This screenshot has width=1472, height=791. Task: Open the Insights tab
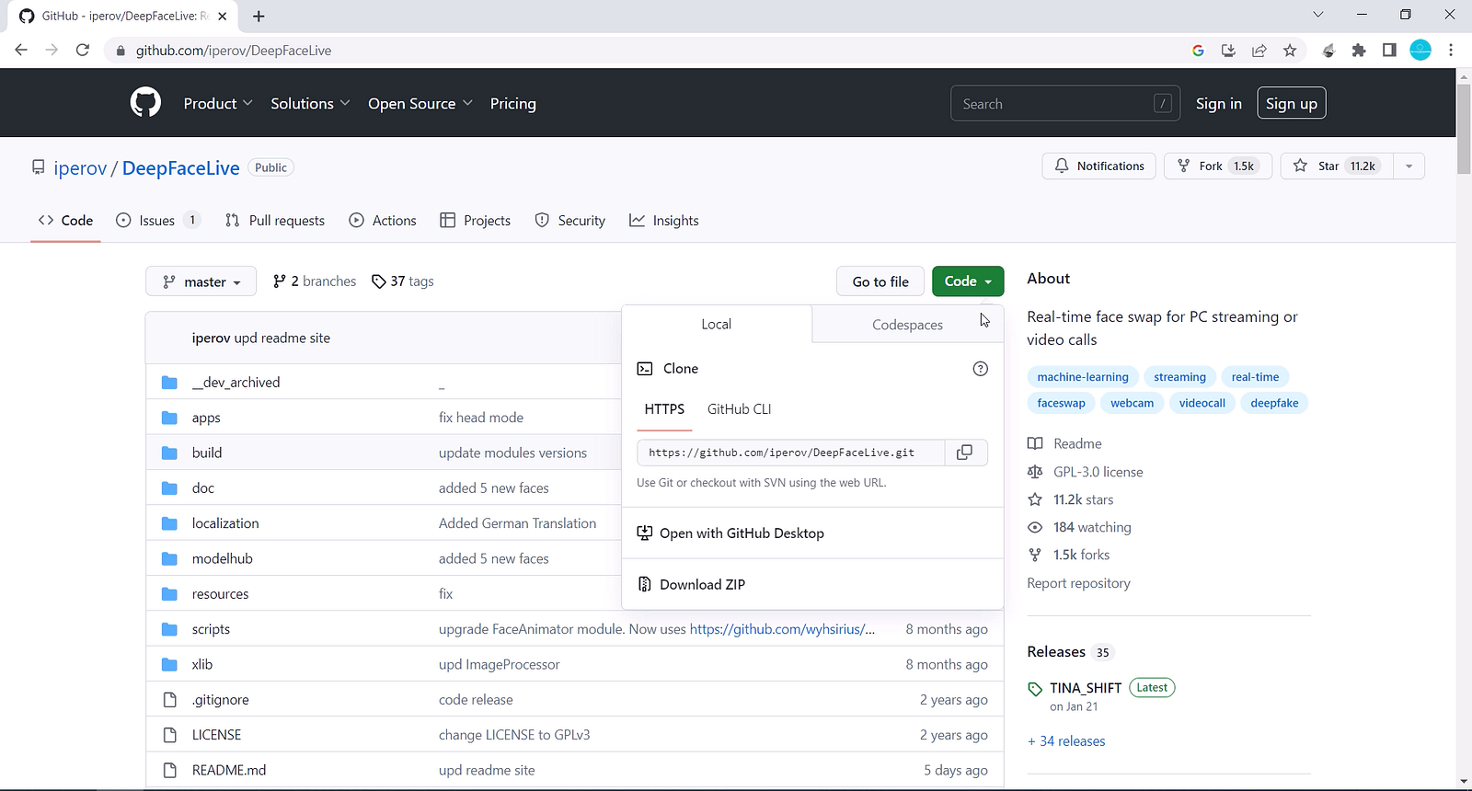pos(664,221)
